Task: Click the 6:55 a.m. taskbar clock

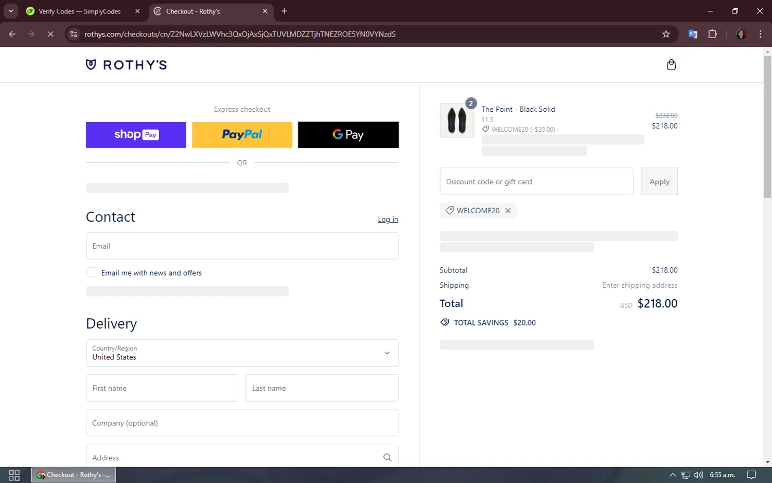Action: [x=723, y=475]
